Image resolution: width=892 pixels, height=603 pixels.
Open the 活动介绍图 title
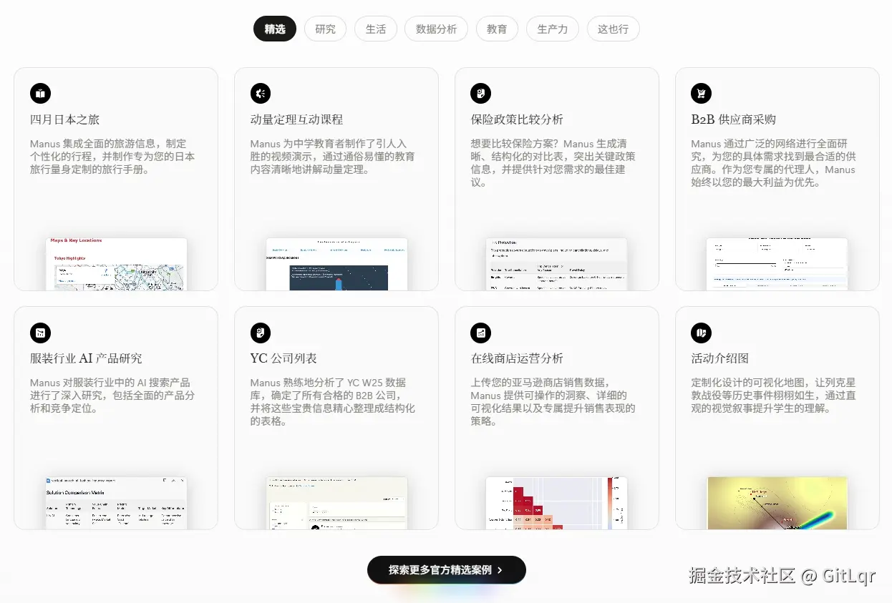[x=720, y=358]
